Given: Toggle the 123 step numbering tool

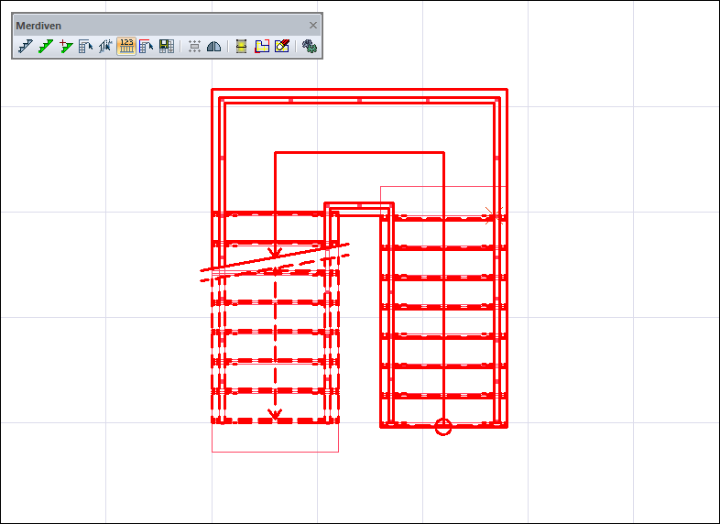Looking at the screenshot, I should (x=126, y=47).
